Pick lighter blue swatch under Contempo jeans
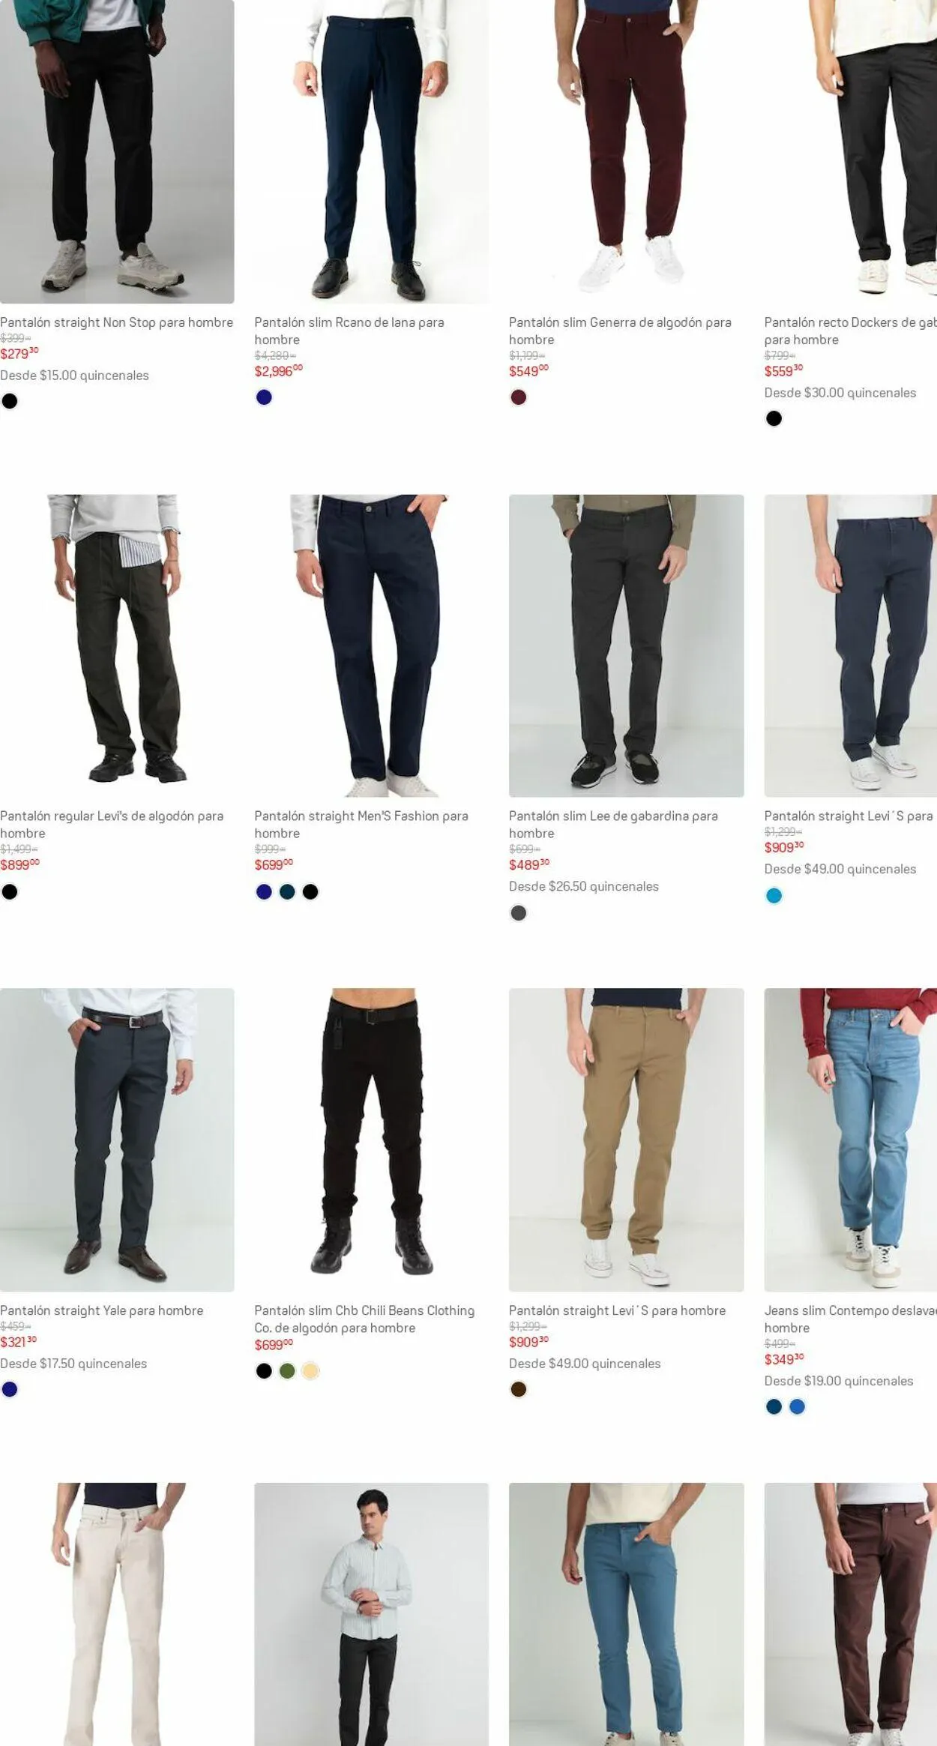Viewport: 937px width, 1746px height. click(798, 1406)
